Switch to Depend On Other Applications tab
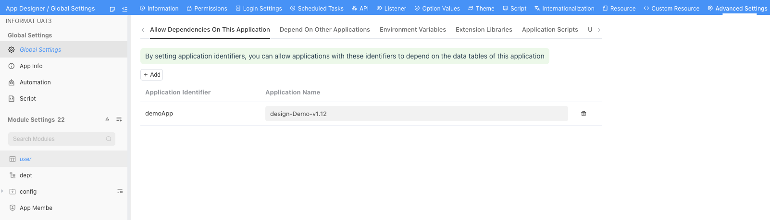Screen dimensions: 770x220 tap(325, 30)
